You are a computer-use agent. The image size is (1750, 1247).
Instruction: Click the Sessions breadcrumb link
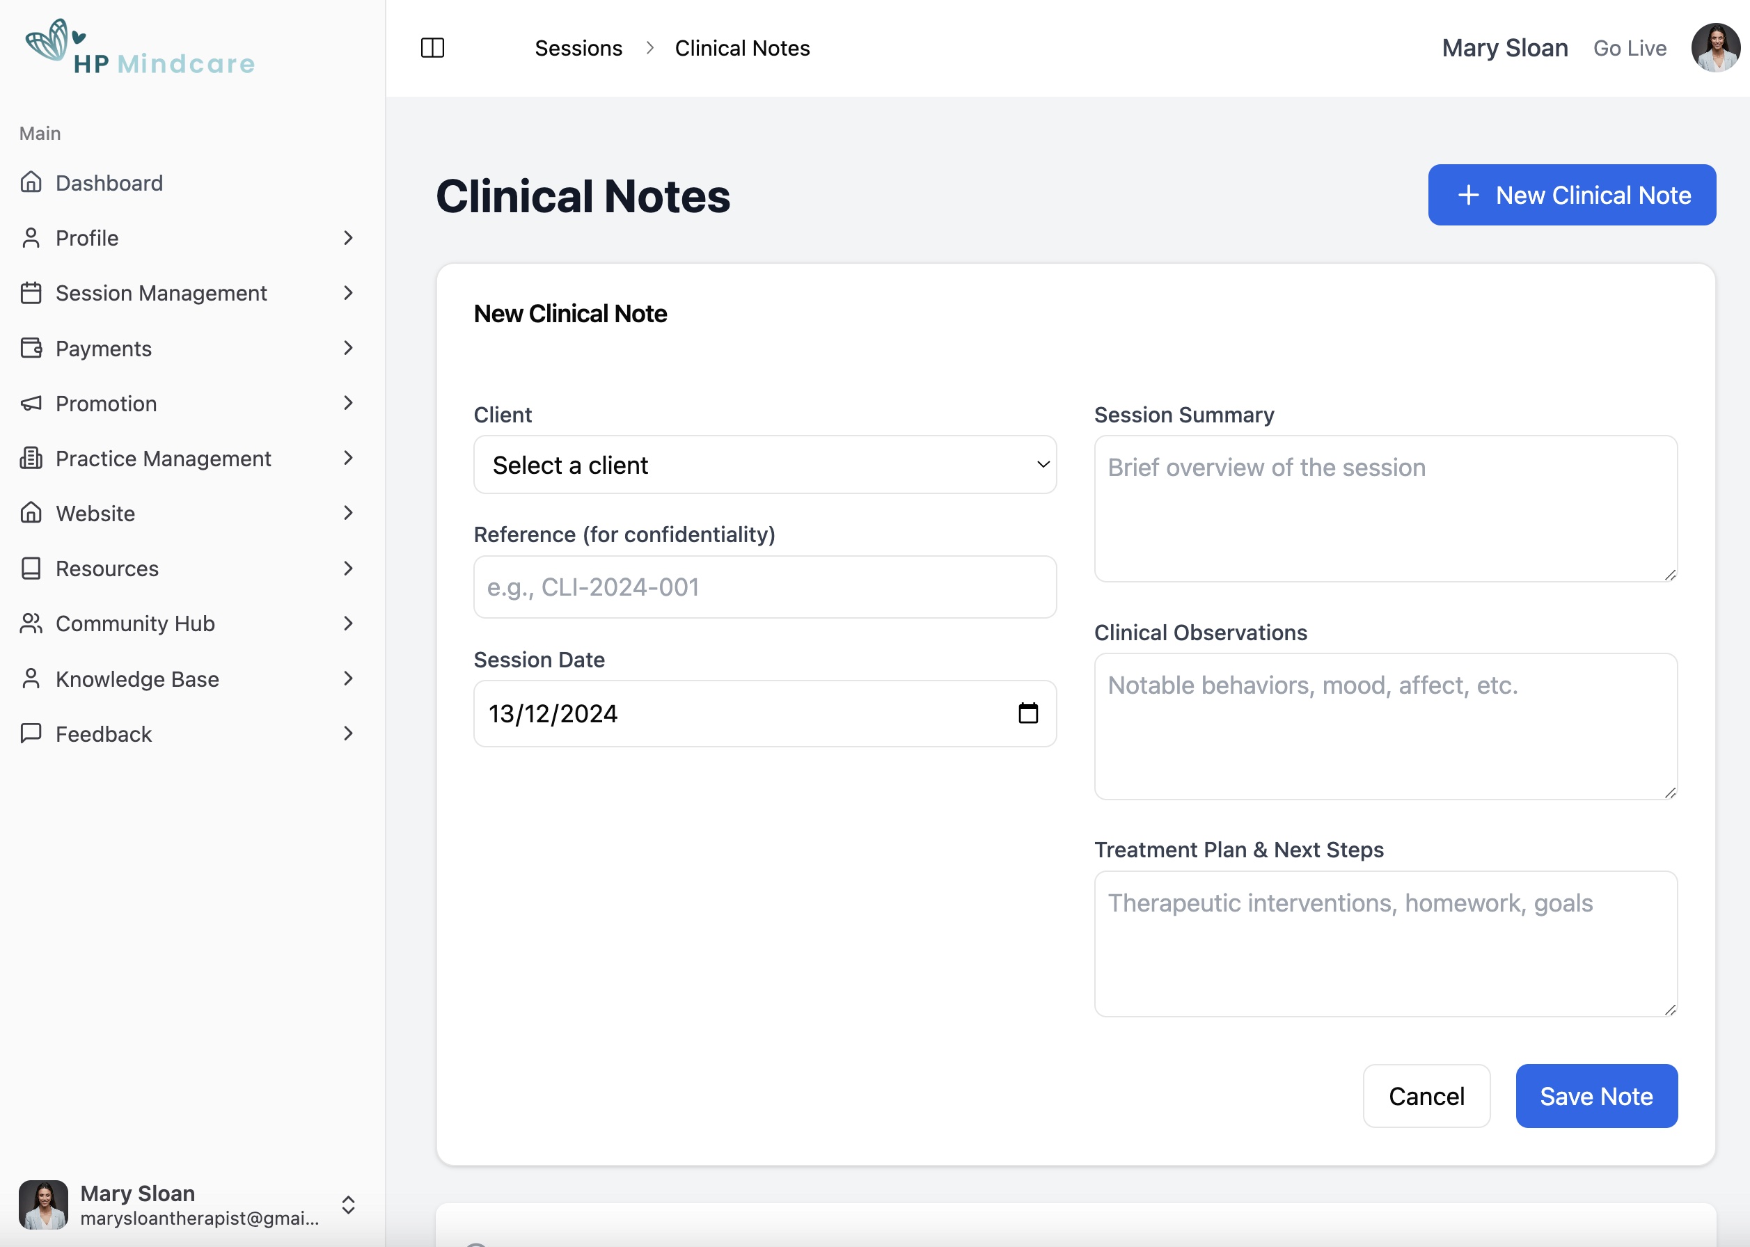(578, 47)
